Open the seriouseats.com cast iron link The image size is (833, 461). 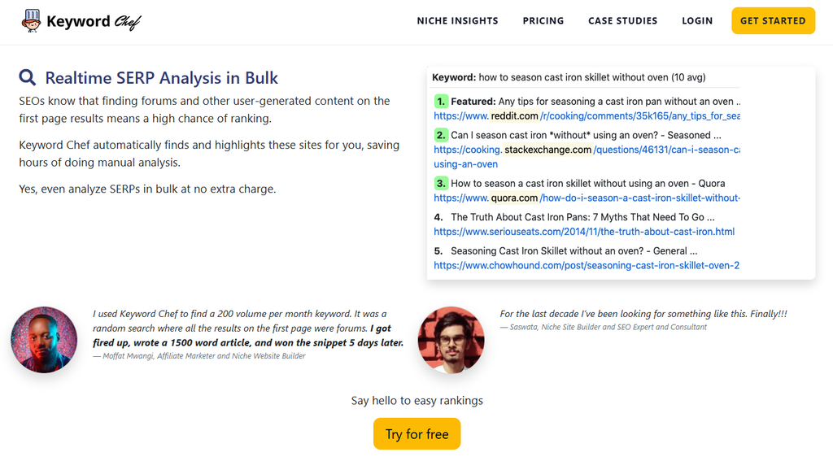click(584, 232)
